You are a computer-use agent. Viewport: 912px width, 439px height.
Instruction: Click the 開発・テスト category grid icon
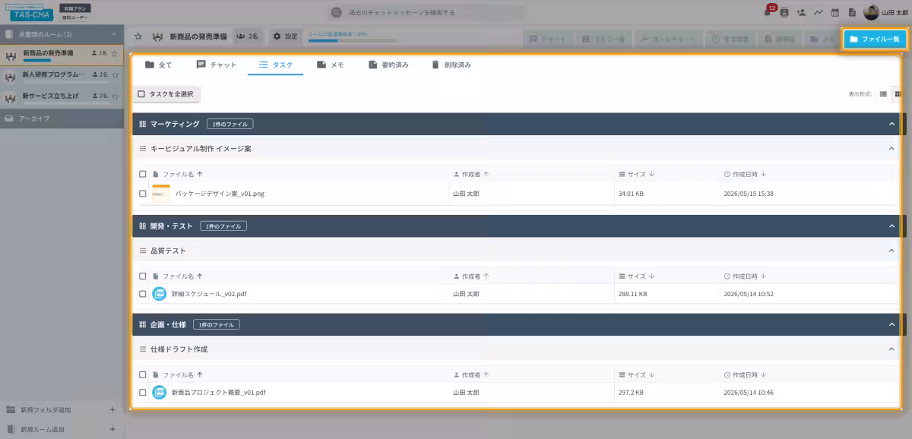coord(142,226)
